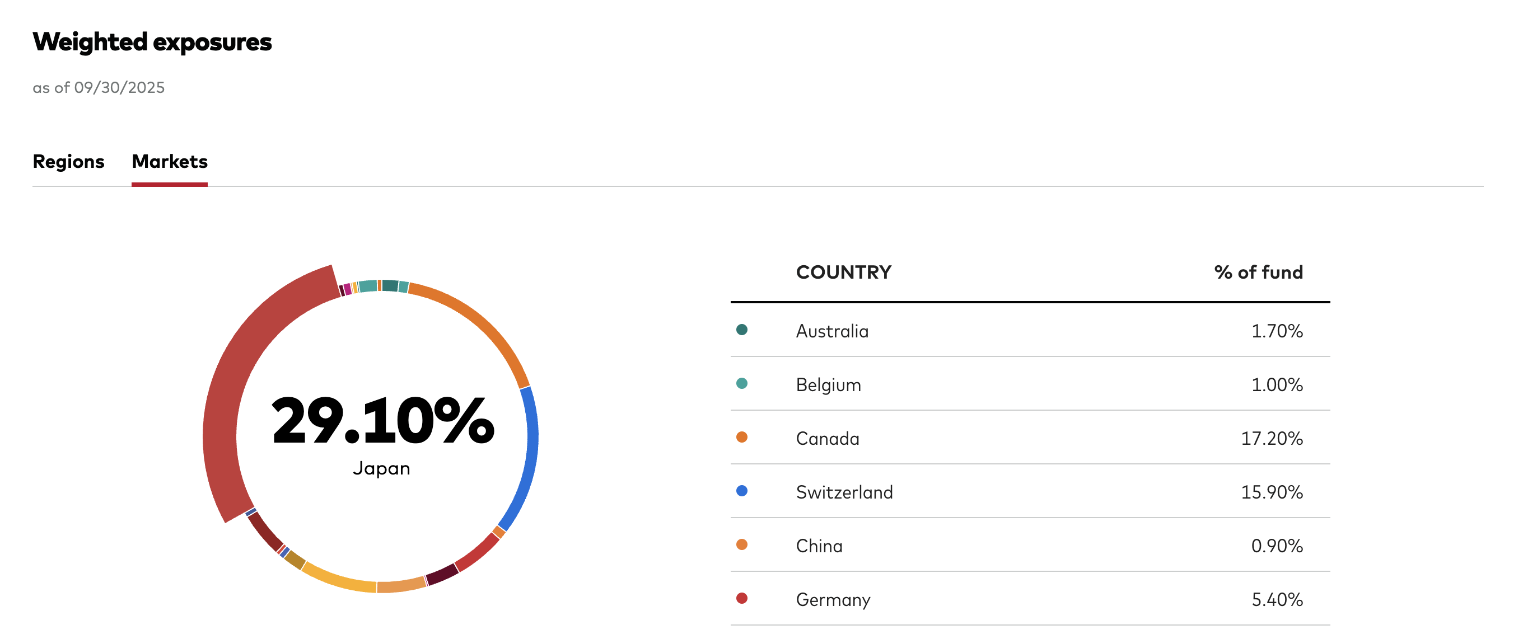The image size is (1523, 639).
Task: Select the Markets tab
Action: coord(170,161)
